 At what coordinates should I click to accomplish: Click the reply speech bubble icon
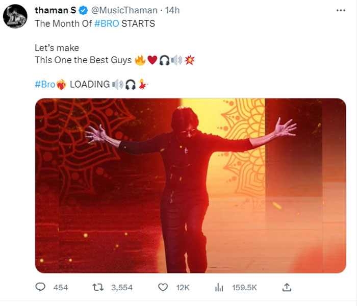41,288
